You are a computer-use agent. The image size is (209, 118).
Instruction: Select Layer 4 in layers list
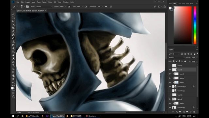tap(184, 78)
